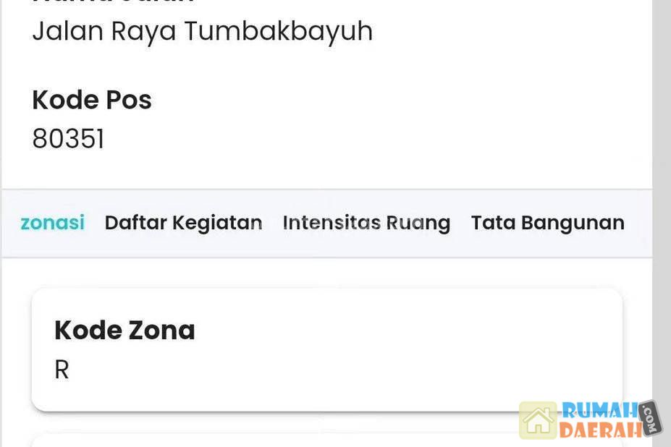671x447 pixels.
Task: Click the orange DAERAH word in the watermark
Action: tap(600, 430)
